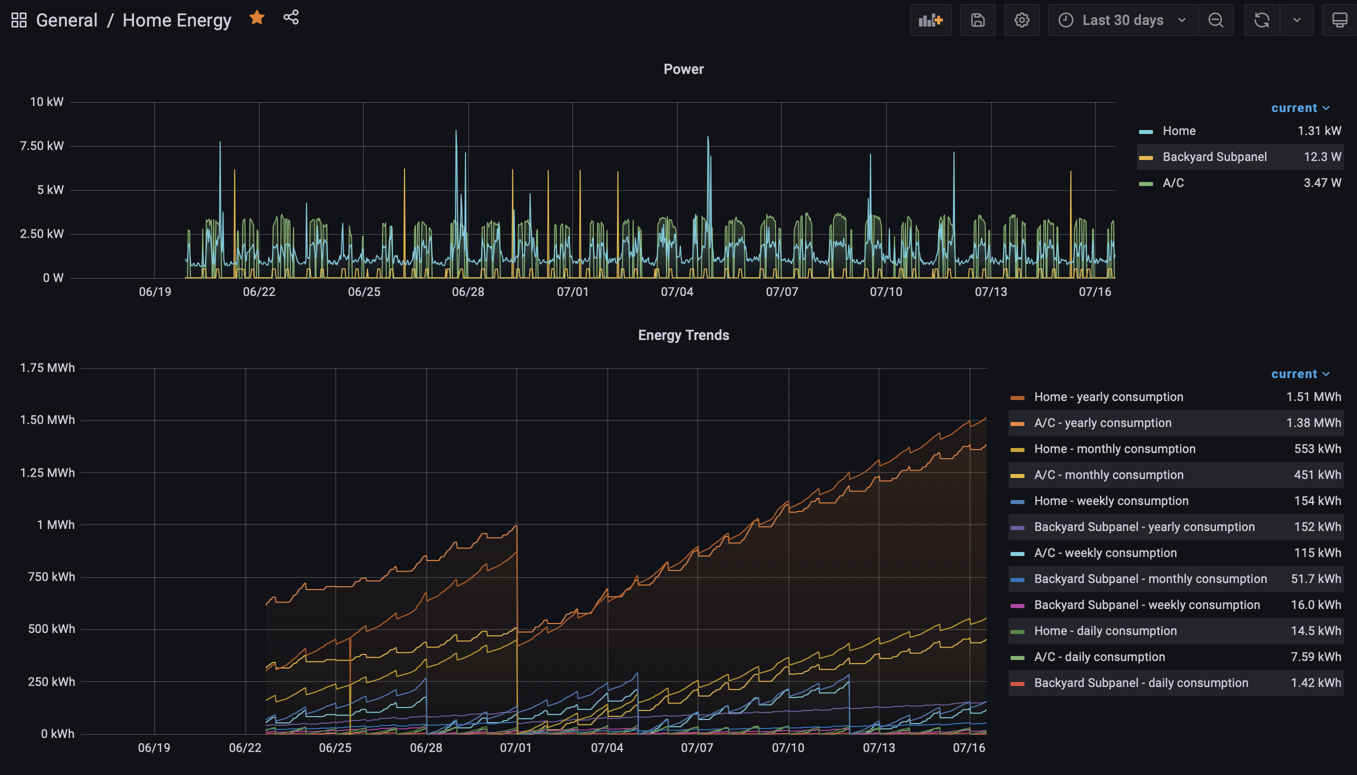Click the 12.3 W Backyard Subpanel value
The image size is (1357, 775).
[x=1322, y=157]
